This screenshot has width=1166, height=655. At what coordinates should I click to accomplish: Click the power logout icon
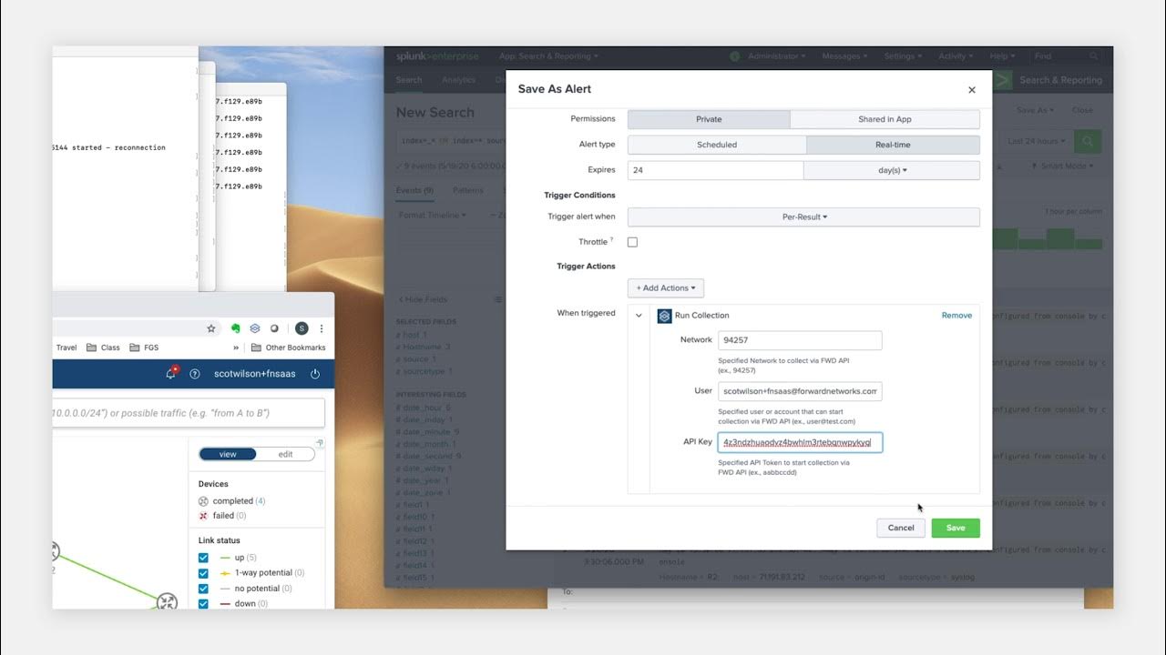point(315,374)
